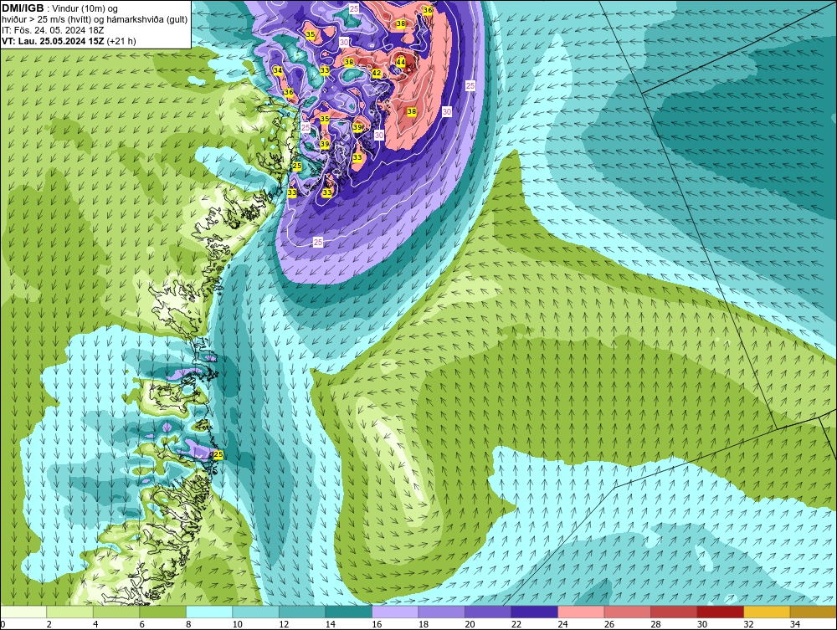The height and width of the screenshot is (630, 837).
Task: Click the yellow gust label '44'
Action: [x=400, y=63]
